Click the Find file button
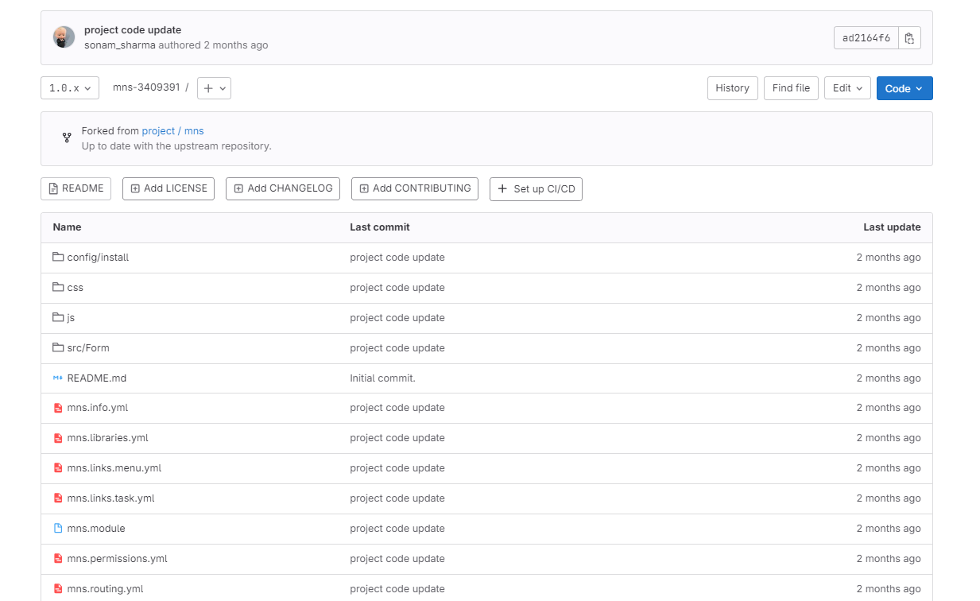The height and width of the screenshot is (601, 980). [x=791, y=88]
